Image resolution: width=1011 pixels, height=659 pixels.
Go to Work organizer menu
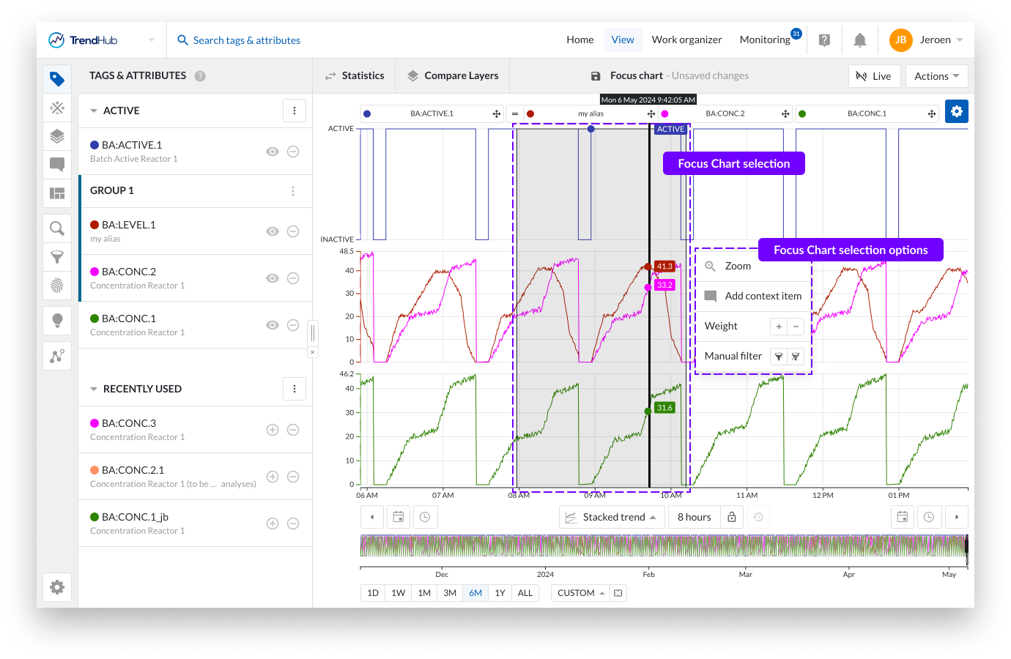(x=686, y=40)
